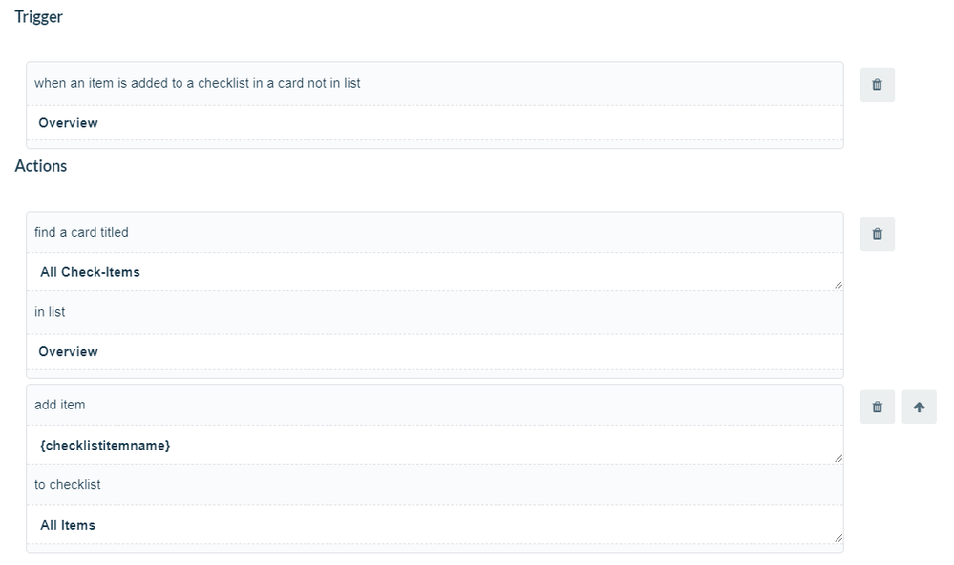Click the Actions section heading
The image size is (954, 565).
coord(40,165)
